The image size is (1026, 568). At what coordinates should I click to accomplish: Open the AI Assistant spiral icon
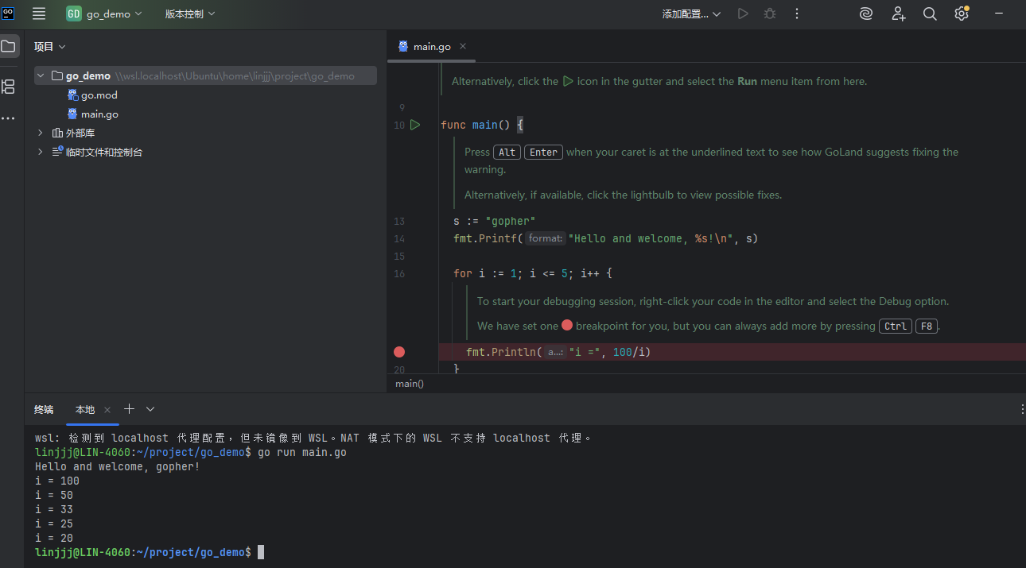866,14
